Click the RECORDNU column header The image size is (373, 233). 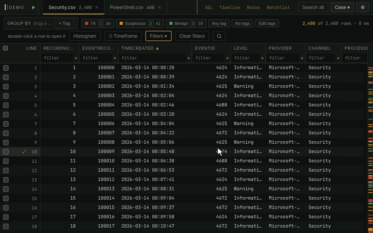[59, 48]
